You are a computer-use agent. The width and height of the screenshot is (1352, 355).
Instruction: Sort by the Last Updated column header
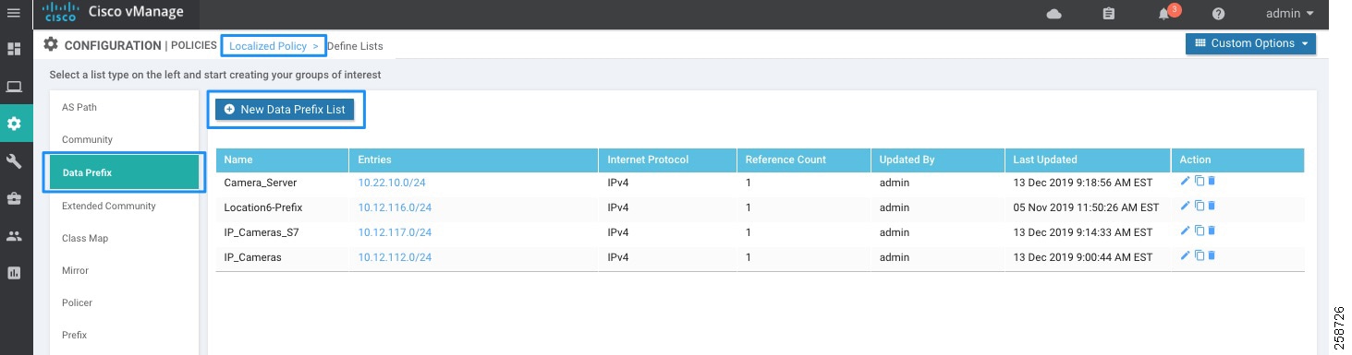click(1088, 160)
